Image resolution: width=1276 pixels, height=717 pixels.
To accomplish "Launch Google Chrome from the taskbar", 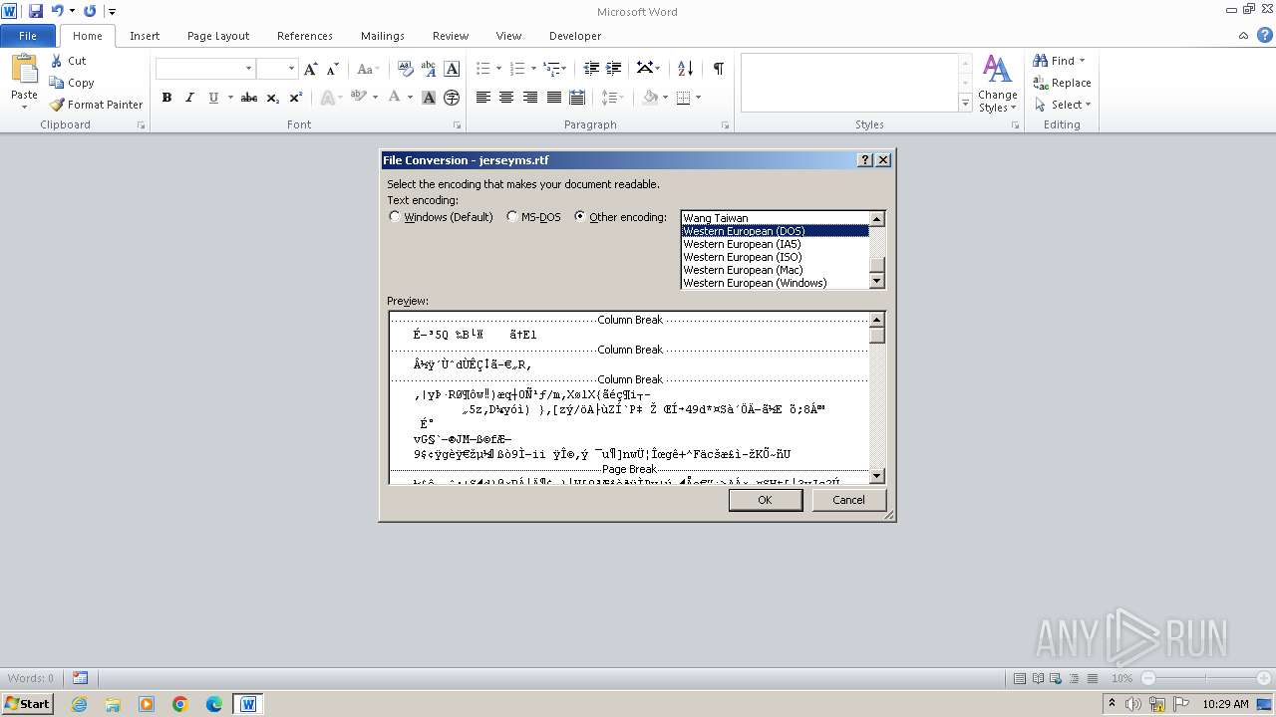I will click(x=180, y=704).
